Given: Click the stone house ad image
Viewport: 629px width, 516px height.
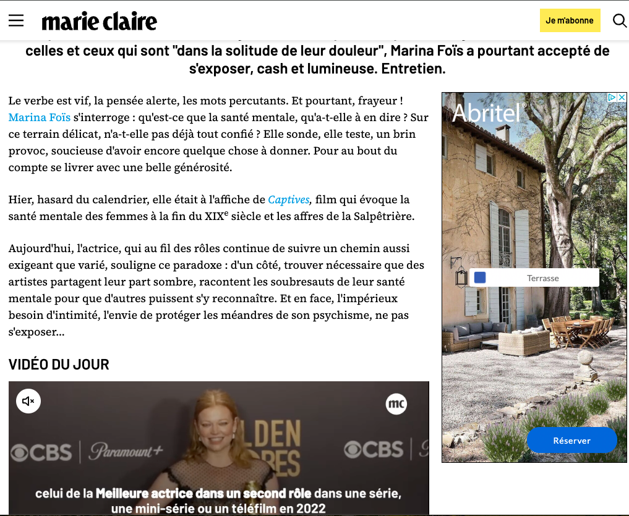Looking at the screenshot, I should tap(534, 277).
